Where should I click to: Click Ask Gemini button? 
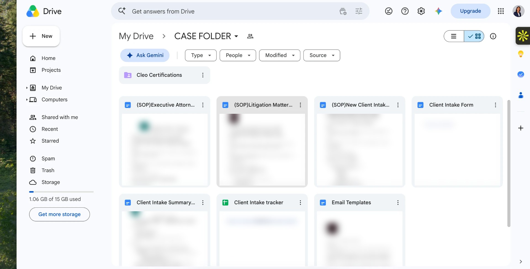pyautogui.click(x=145, y=55)
